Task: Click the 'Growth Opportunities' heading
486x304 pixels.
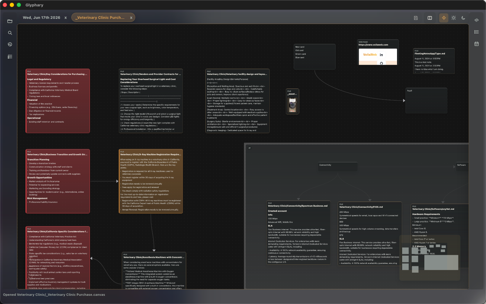Action: click(x=39, y=178)
